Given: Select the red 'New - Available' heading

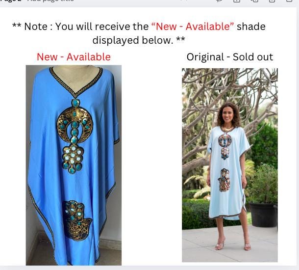Looking at the screenshot, I should pyautogui.click(x=74, y=57).
